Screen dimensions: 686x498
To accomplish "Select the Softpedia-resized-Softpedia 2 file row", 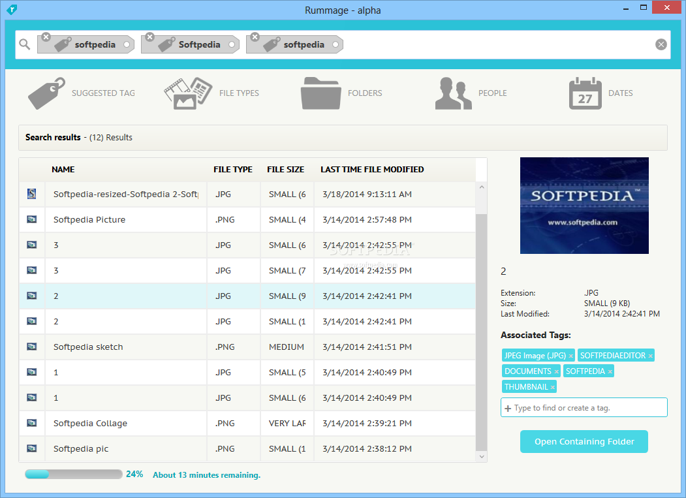I will point(247,194).
